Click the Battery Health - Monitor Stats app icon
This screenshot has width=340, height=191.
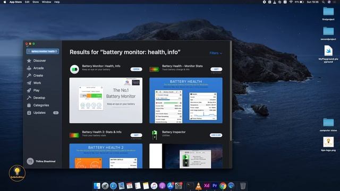coord(154,70)
